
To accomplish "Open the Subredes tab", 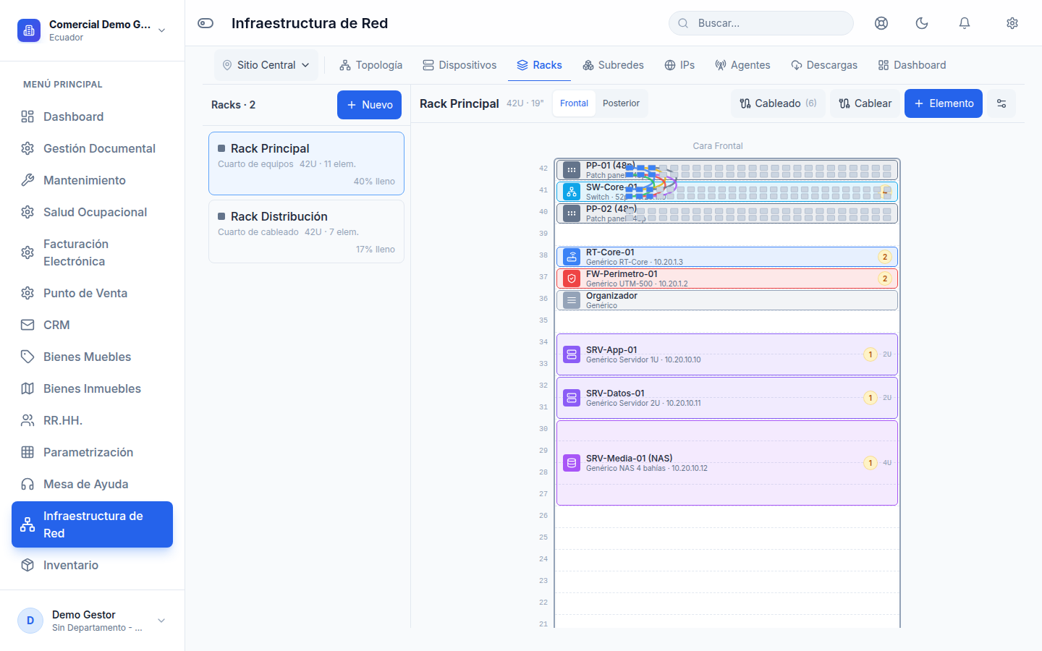I will click(x=613, y=65).
